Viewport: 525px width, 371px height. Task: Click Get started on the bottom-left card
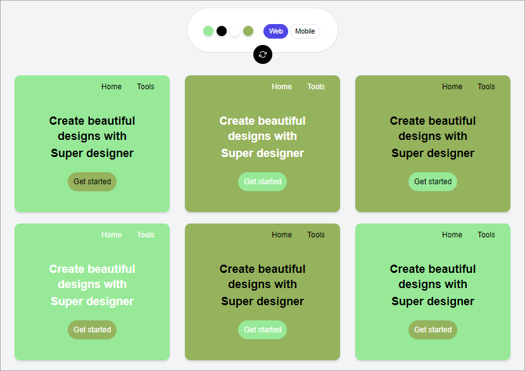[x=92, y=330]
